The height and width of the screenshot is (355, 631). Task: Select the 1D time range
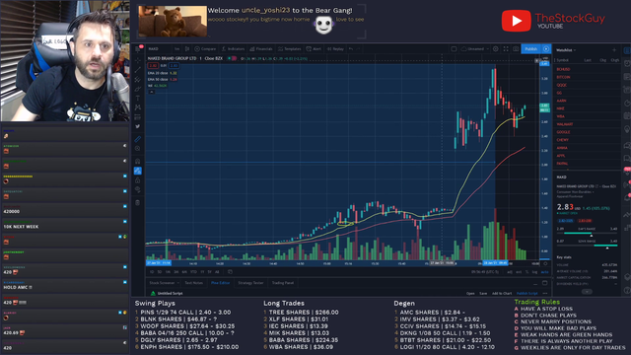(152, 272)
